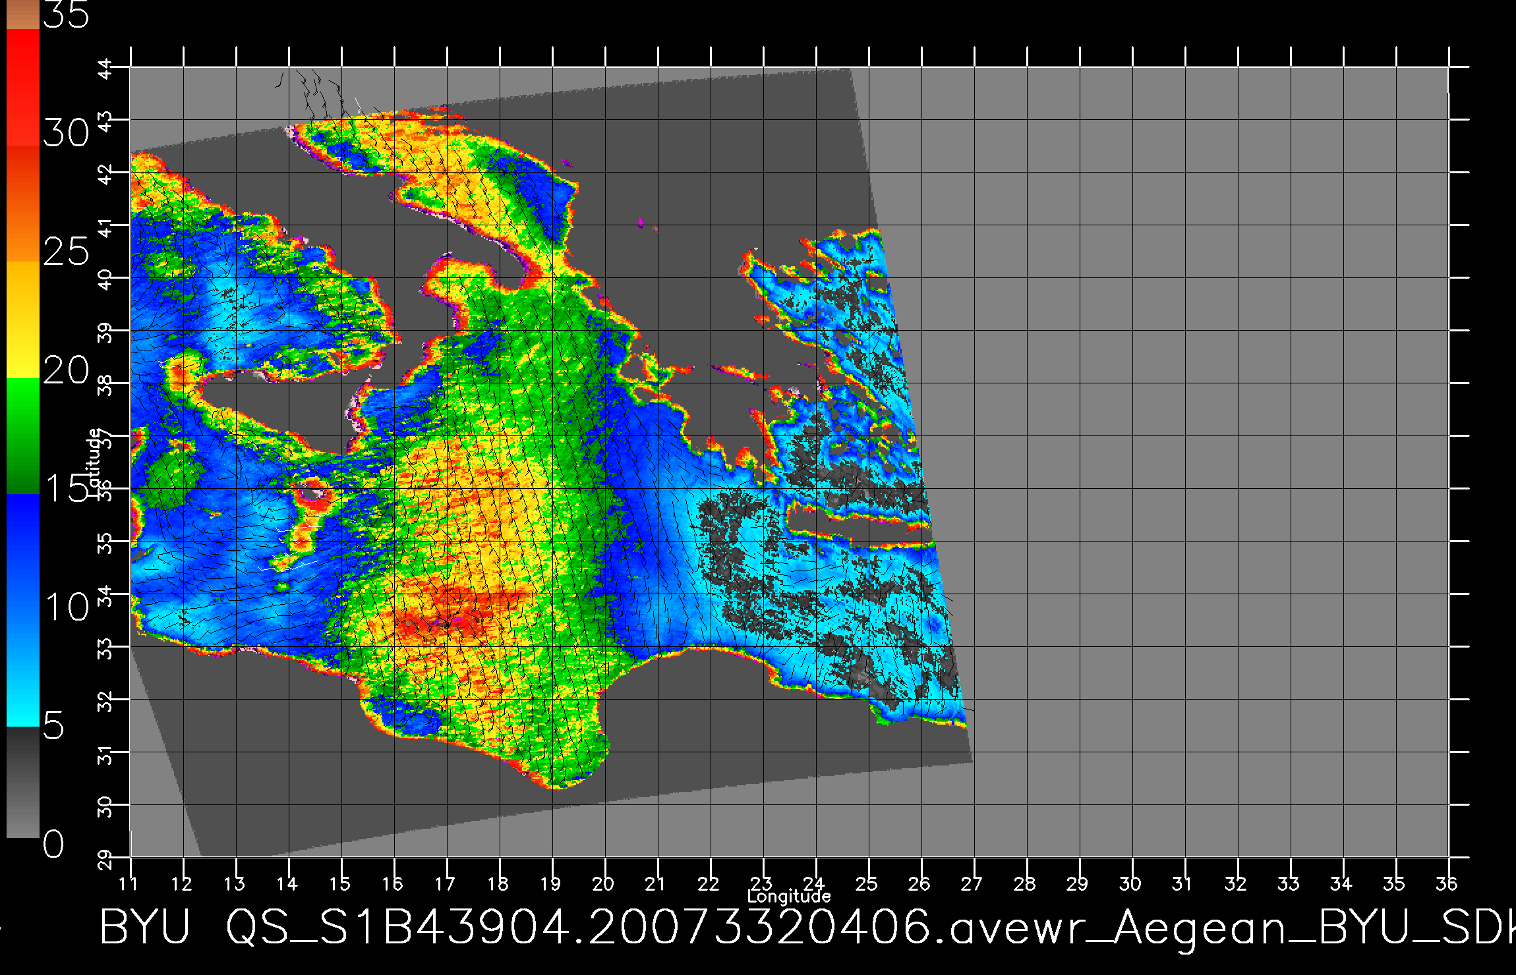Viewport: 1516px width, 975px height.
Task: Click longitude axis tick label 13
Action: [x=234, y=883]
